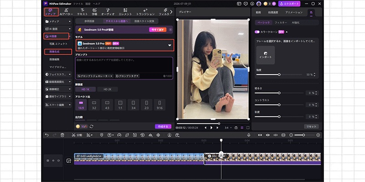Open the エレメント elements tool
This screenshot has height=182, width=365.
[x=125, y=12]
